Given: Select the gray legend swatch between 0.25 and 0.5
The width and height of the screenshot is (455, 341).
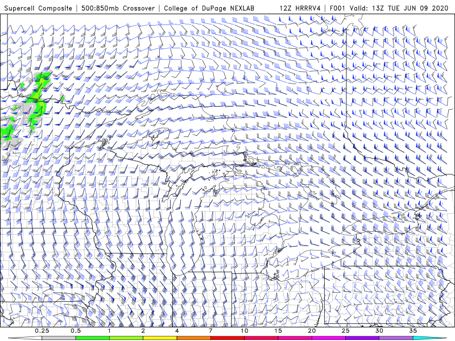Looking at the screenshot, I should point(59,338).
